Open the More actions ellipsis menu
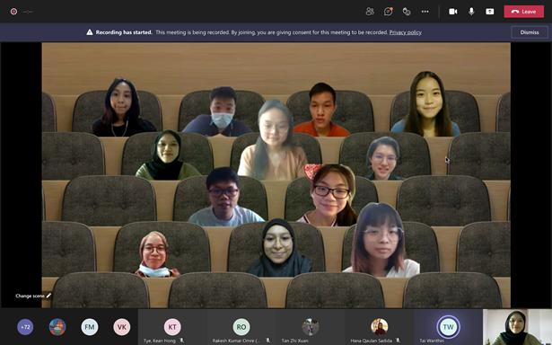This screenshot has height=345, width=552. pos(425,12)
